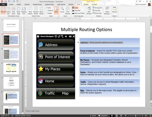Open the Slide Master view
Screen dimensions: 152x117
[x=30, y=11]
